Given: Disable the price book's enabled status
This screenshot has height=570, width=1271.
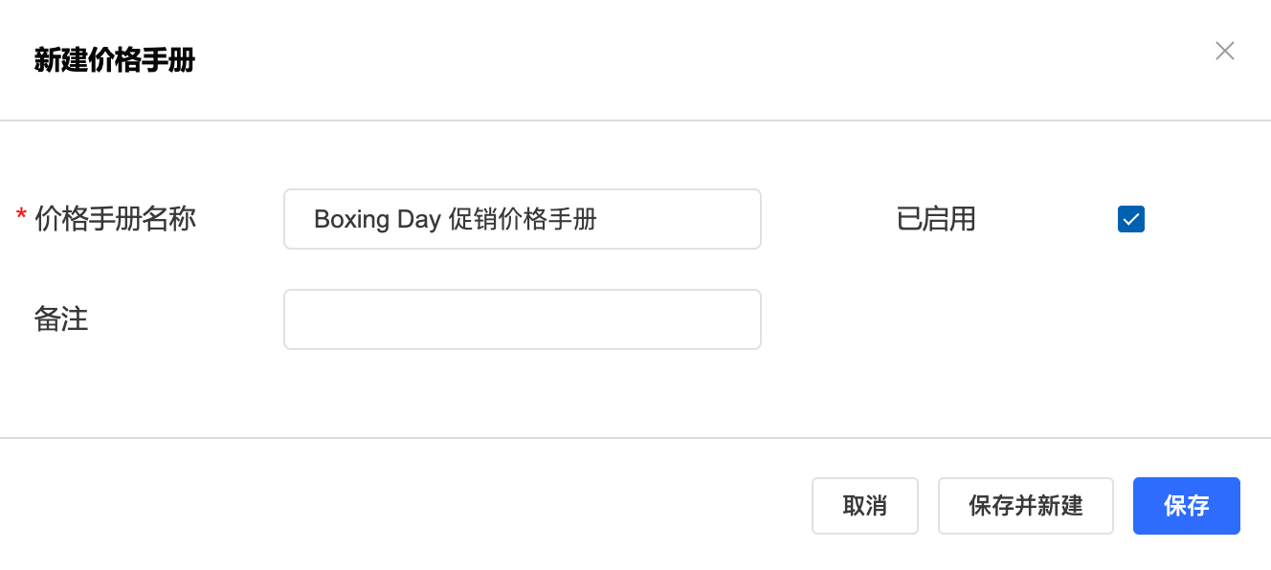Looking at the screenshot, I should tap(1130, 220).
